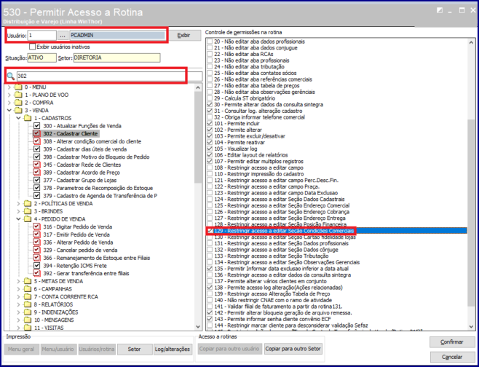Uncheck permission 101 - Permite incluir
This screenshot has height=367, width=479.
[x=210, y=124]
